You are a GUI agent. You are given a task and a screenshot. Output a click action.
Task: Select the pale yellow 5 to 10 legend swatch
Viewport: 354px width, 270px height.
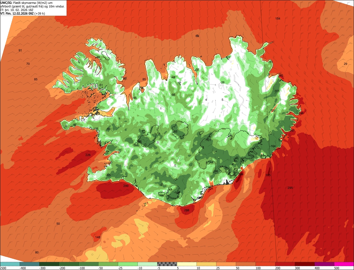click(187, 264)
